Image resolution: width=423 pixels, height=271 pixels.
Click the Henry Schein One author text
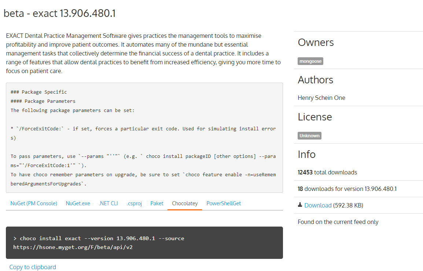321,98
